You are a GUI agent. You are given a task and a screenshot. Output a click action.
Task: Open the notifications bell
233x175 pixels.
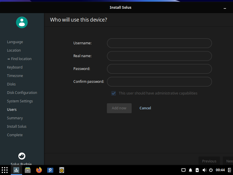tap(190, 170)
